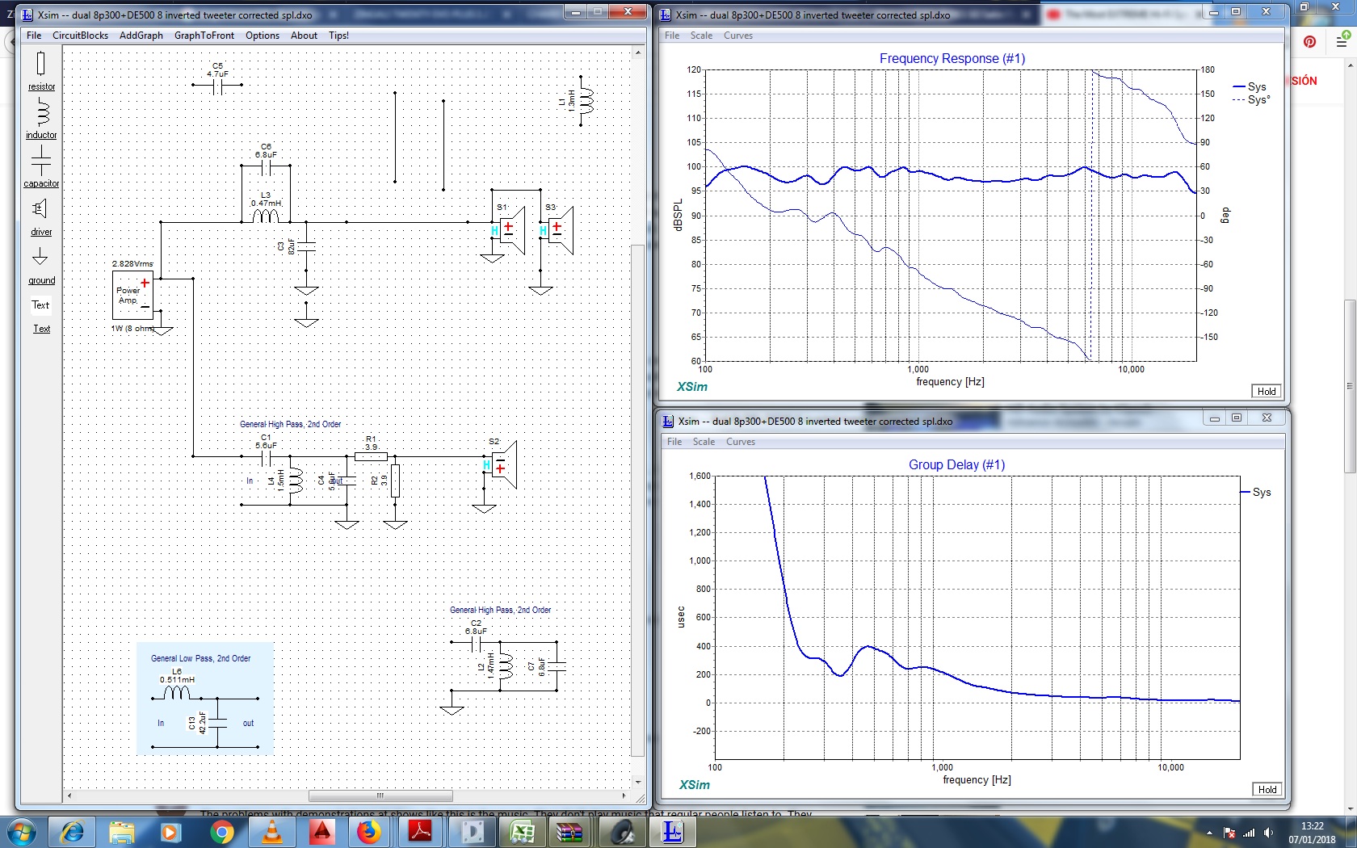Screen dimensions: 1357x848
Task: Select the resistor component tool
Action: pyautogui.click(x=41, y=70)
